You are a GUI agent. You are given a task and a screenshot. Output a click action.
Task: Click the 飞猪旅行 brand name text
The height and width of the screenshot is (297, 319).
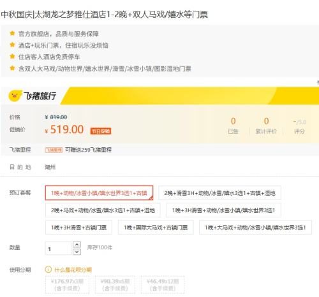[x=40, y=96]
